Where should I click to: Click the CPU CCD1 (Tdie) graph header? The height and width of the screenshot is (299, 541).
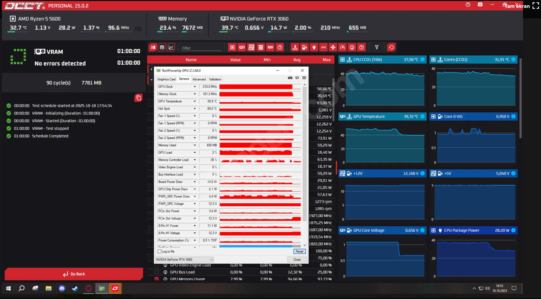coord(382,59)
